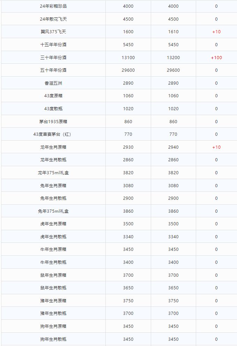Select the 鼠年生肖原箱 name cell
Screen dimensions: 237x346
[53, 275]
